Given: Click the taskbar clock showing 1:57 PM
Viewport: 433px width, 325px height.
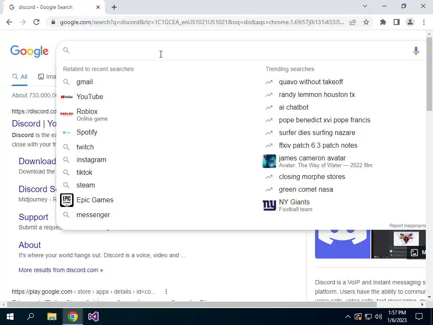Looking at the screenshot, I should [x=397, y=317].
